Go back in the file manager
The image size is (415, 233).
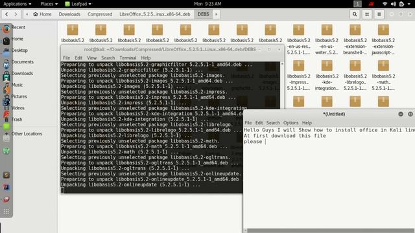[6, 14]
